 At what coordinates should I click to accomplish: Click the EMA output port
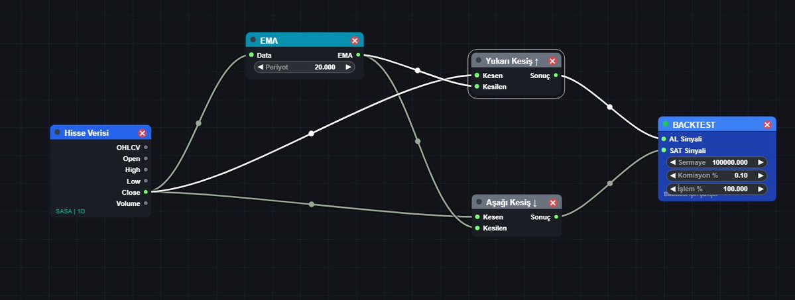point(359,55)
